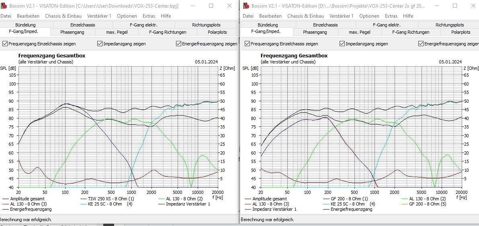This screenshot has width=479, height=226.
Task: Open Bearbeiten menu in right window
Action: tap(270, 16)
